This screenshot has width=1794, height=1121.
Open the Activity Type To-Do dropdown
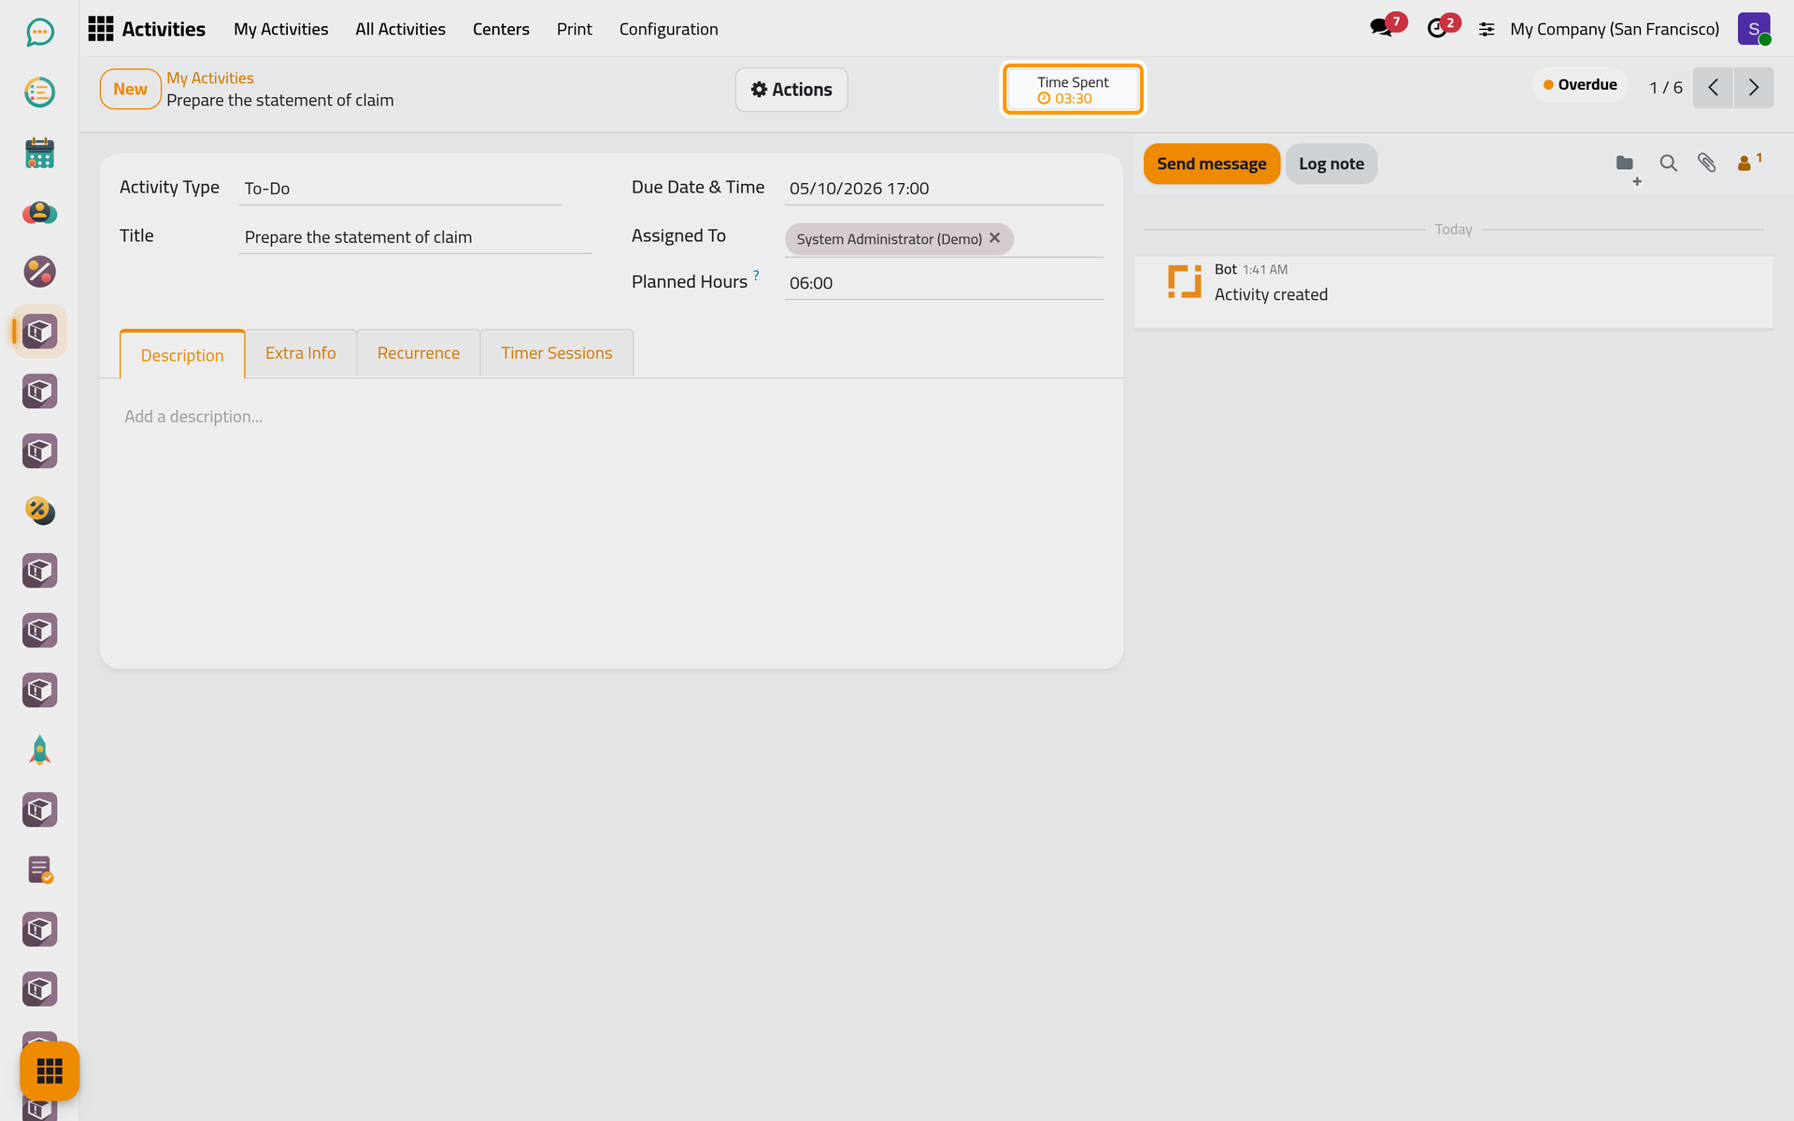(x=401, y=189)
